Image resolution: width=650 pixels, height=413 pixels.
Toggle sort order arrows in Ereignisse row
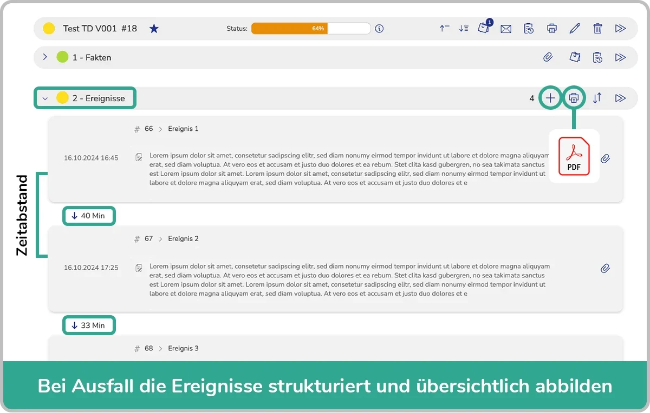click(x=597, y=98)
